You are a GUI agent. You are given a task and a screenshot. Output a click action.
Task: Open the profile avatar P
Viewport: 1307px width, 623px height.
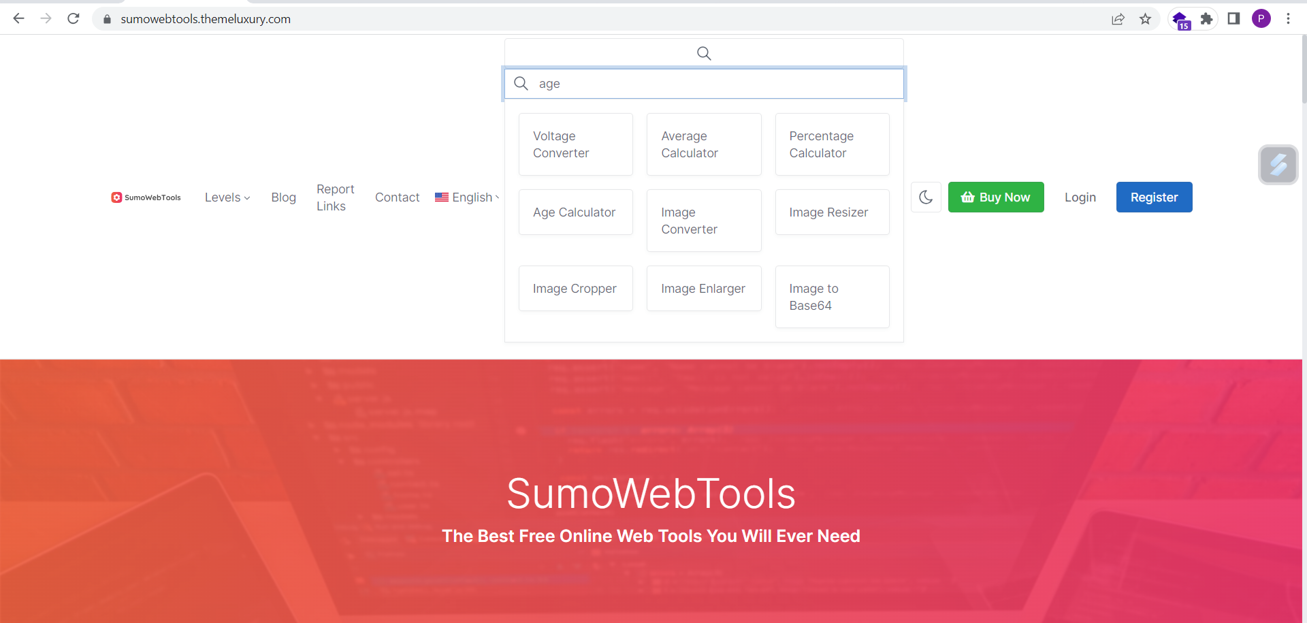[x=1261, y=19]
